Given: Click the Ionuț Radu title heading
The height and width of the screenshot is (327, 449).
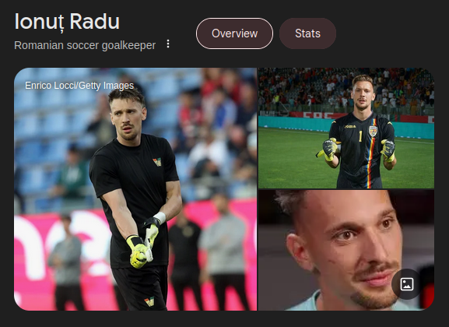Looking at the screenshot, I should (67, 22).
